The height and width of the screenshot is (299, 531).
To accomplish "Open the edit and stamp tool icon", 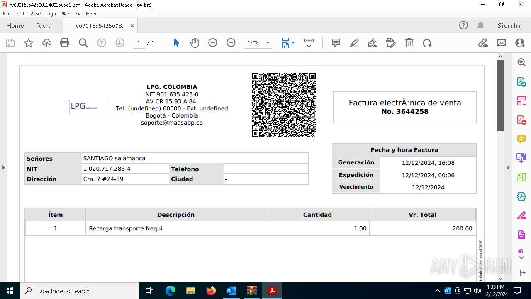I will 391,43.
